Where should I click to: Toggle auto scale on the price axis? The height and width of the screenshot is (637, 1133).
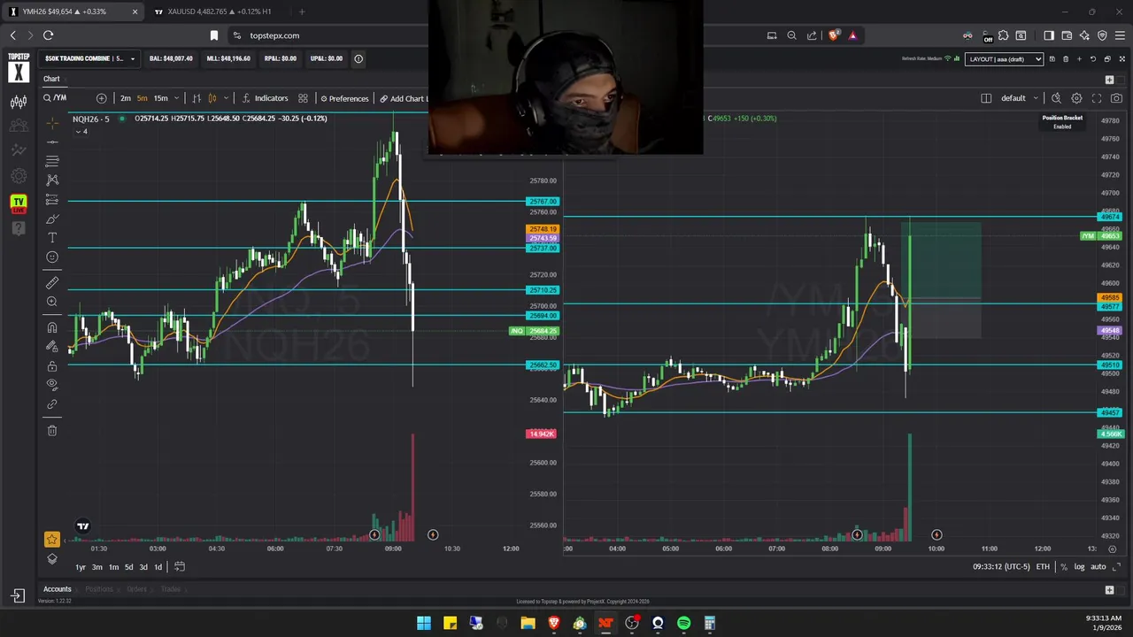click(x=1098, y=567)
